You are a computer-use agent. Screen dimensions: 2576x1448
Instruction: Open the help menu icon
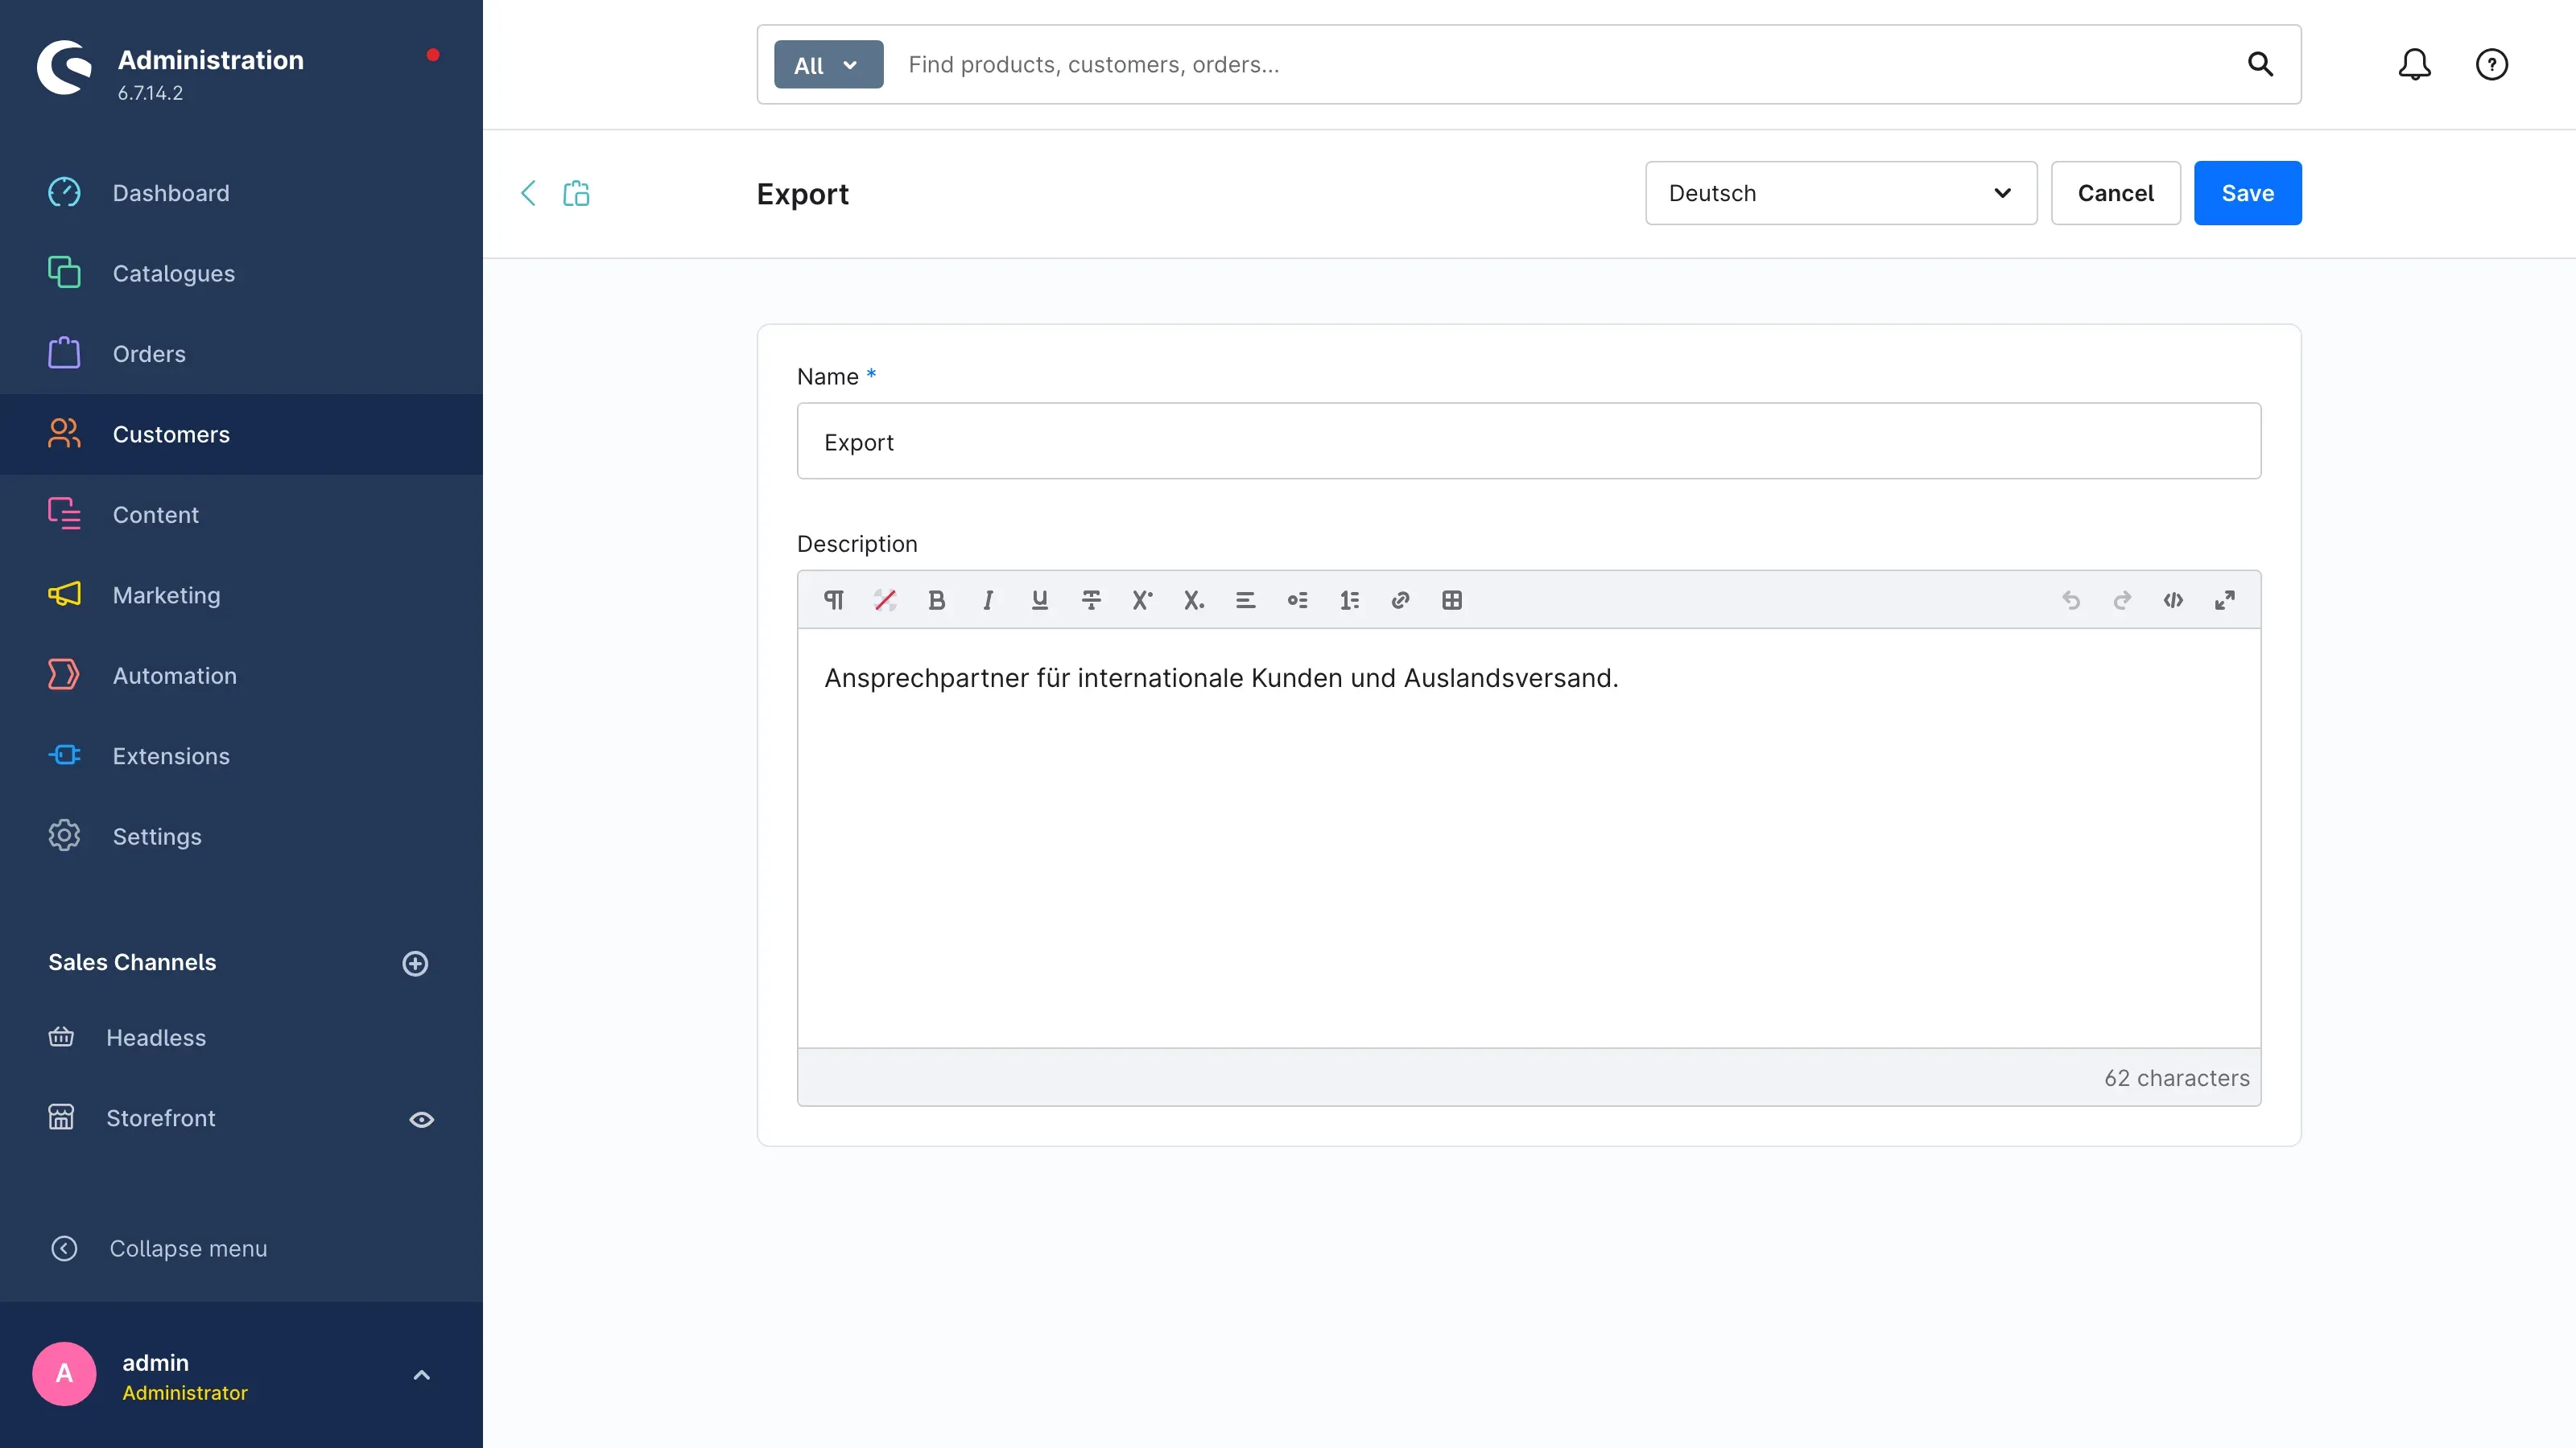[x=2491, y=64]
